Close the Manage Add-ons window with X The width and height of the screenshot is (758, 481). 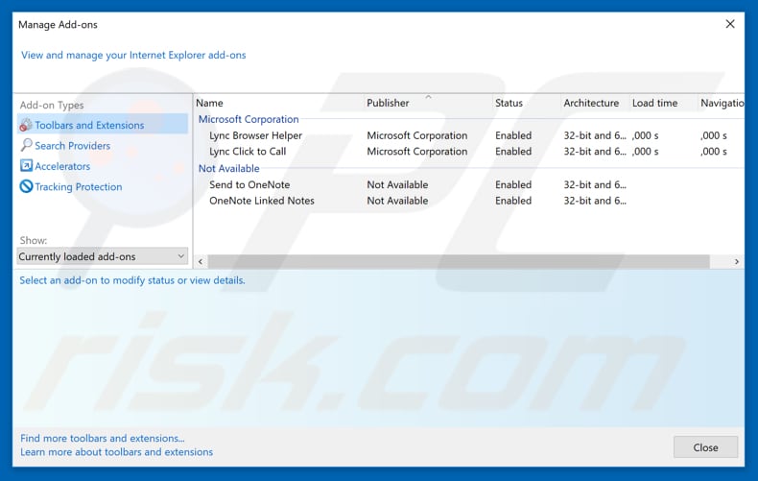coord(730,24)
